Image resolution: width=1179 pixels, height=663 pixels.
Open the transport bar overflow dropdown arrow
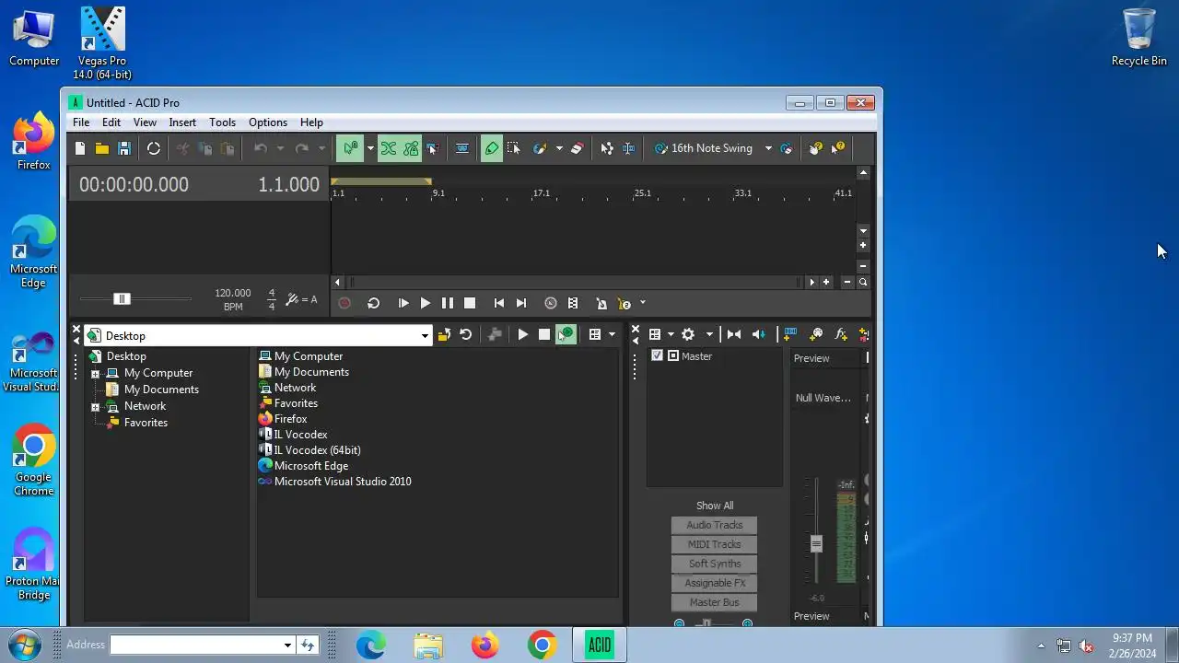[643, 303]
